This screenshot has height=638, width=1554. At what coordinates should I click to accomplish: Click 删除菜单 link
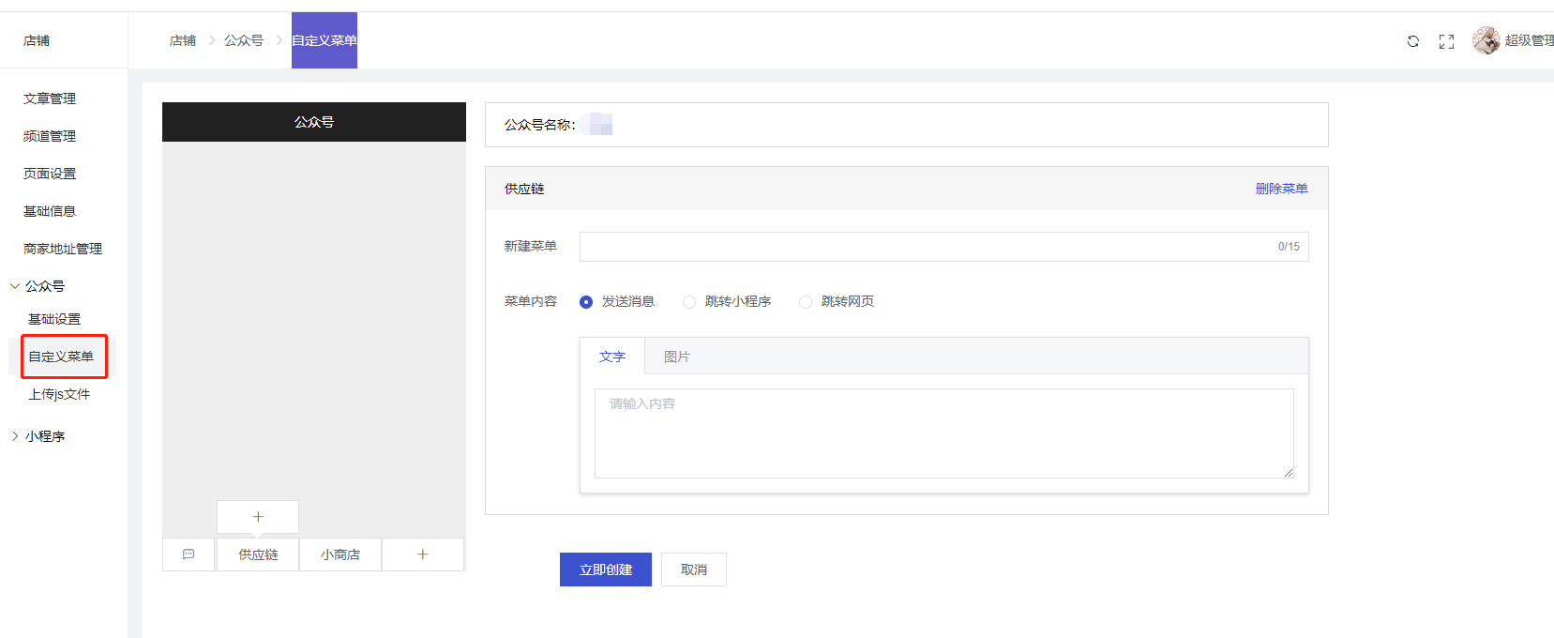coord(1281,189)
